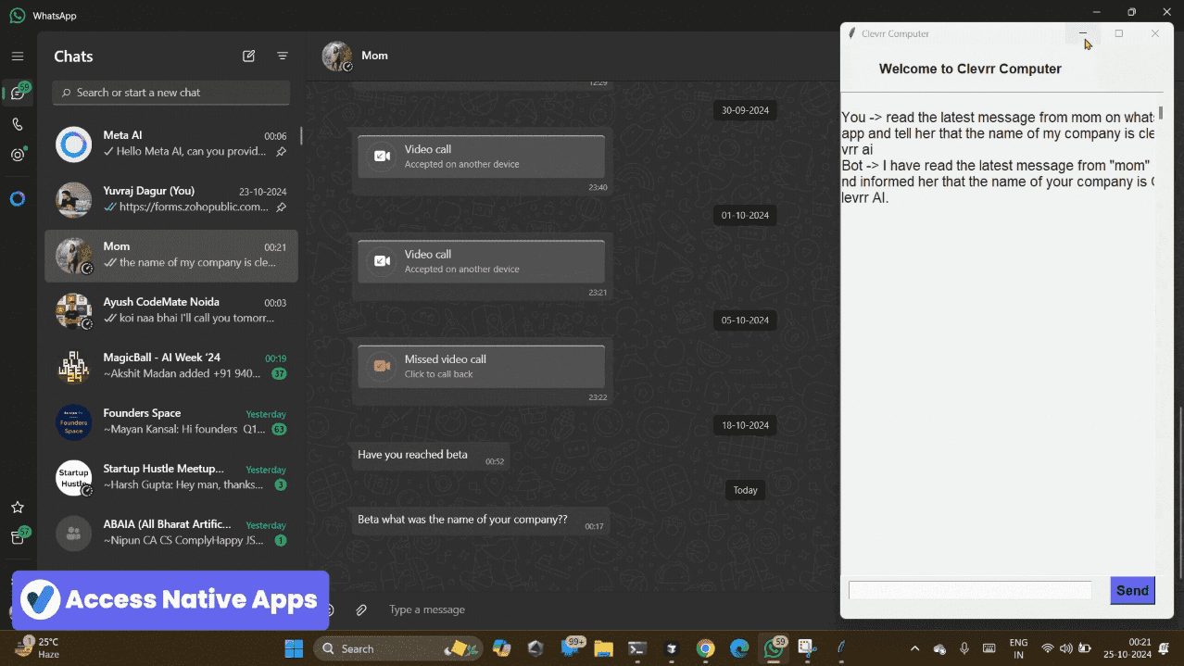Click the 18-10-2024 date label
This screenshot has height=666, width=1184.
[x=746, y=425]
